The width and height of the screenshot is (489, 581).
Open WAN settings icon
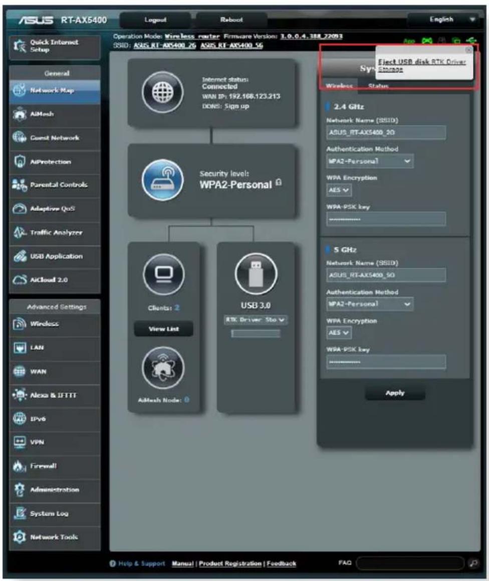(x=19, y=371)
